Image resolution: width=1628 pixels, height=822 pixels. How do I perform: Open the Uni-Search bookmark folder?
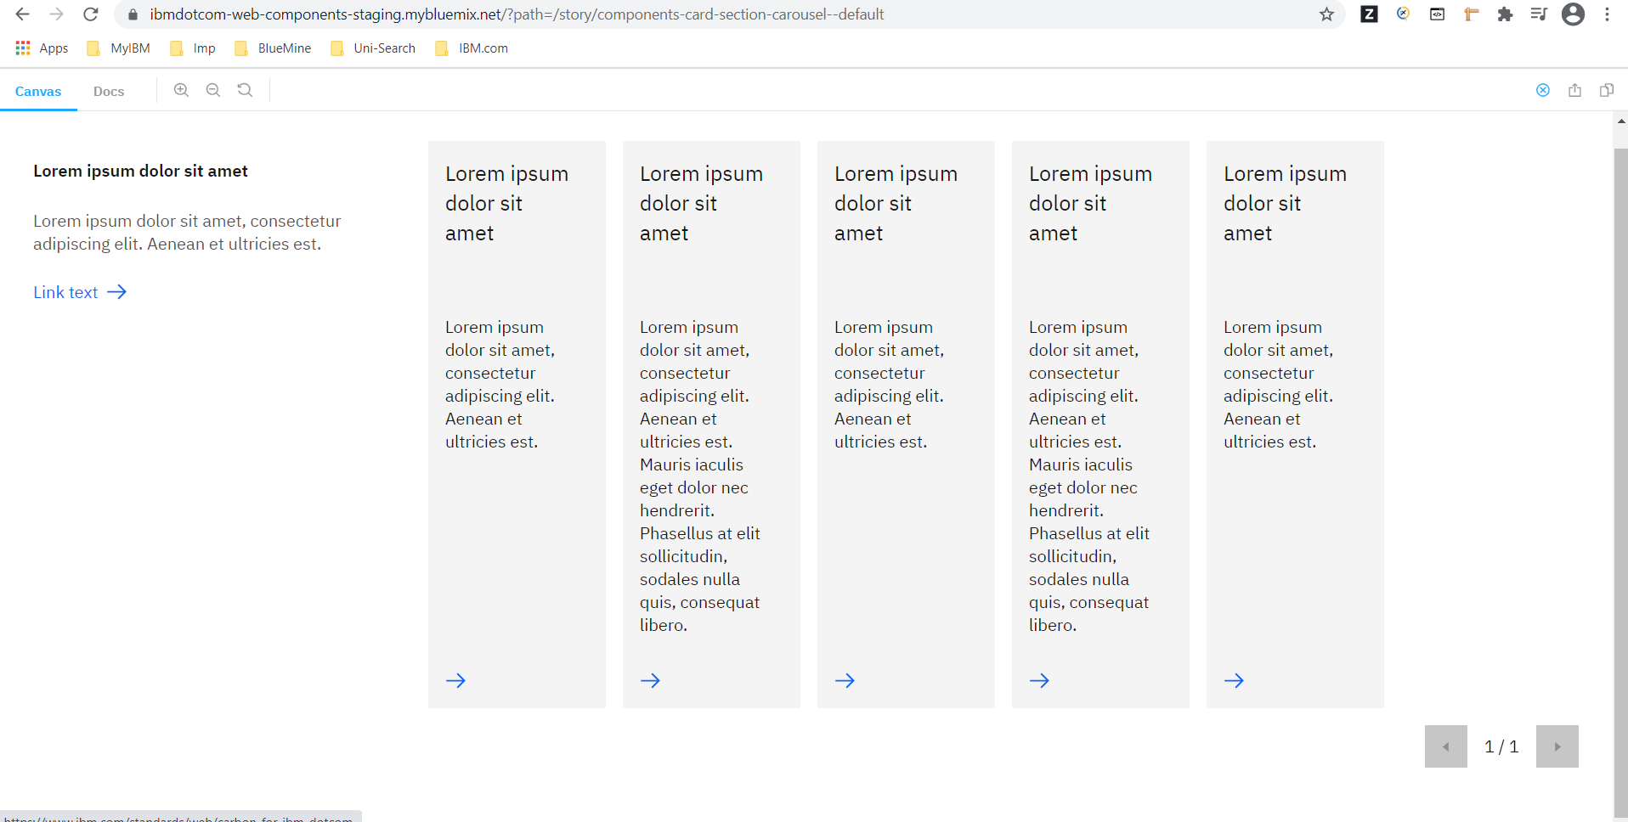373,48
